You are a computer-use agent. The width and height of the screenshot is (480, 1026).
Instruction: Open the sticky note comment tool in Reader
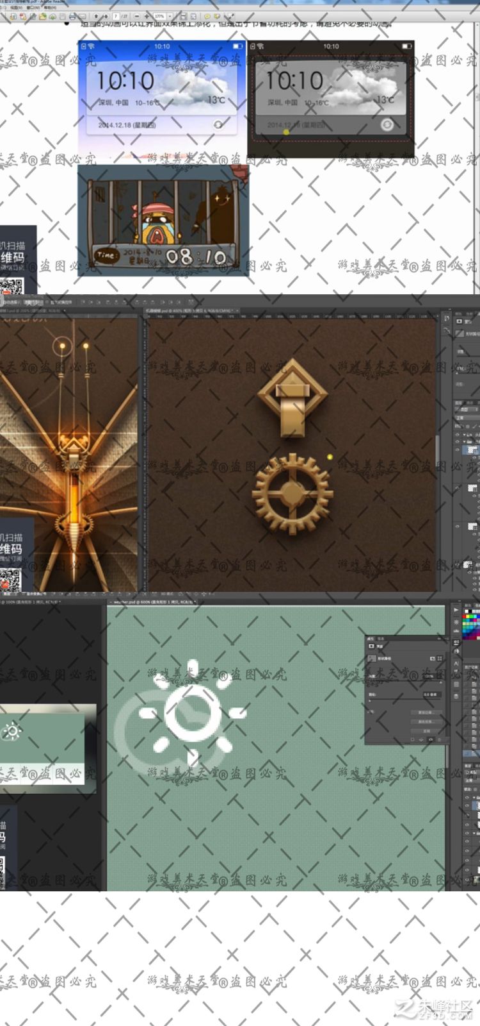pos(207,16)
